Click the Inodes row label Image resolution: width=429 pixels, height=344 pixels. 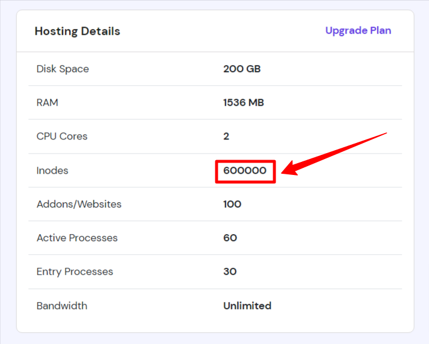[53, 170]
